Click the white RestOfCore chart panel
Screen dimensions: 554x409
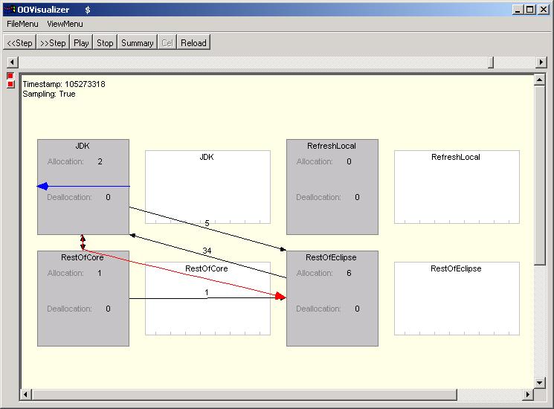pos(207,298)
